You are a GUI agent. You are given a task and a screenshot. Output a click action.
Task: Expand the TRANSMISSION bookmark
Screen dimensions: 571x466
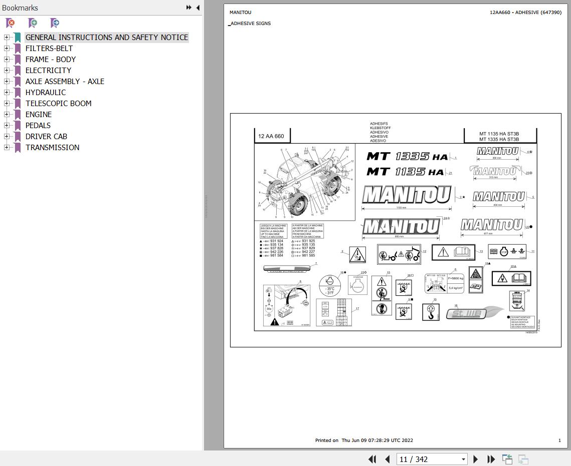(6, 147)
